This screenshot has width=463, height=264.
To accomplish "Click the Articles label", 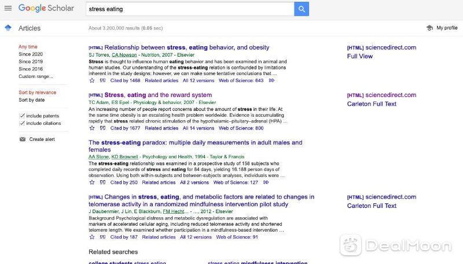I will click(30, 28).
